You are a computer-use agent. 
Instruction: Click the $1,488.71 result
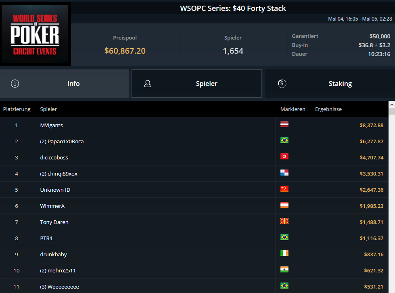point(371,222)
